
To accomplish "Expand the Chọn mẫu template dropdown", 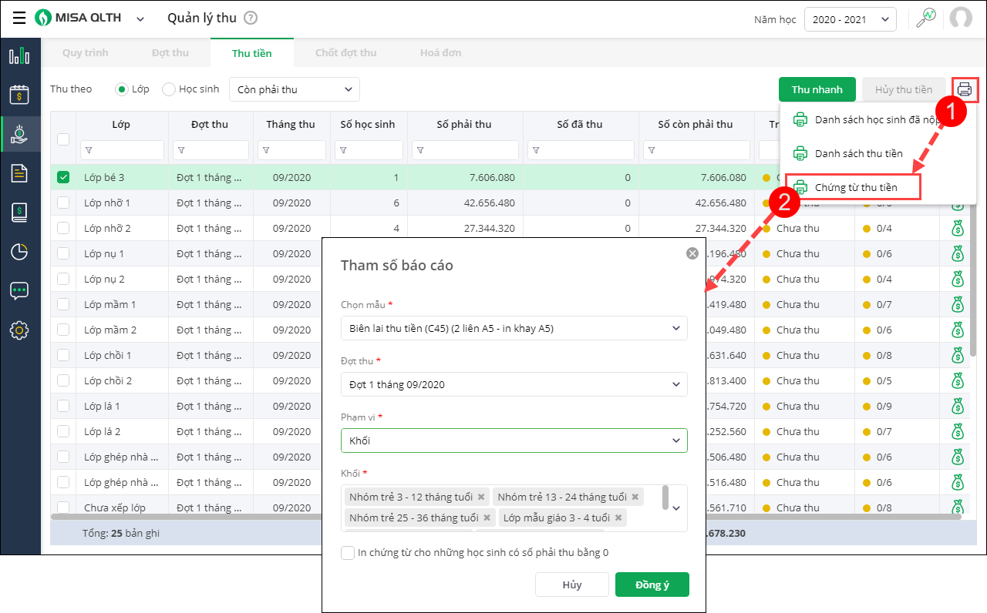I will click(514, 328).
